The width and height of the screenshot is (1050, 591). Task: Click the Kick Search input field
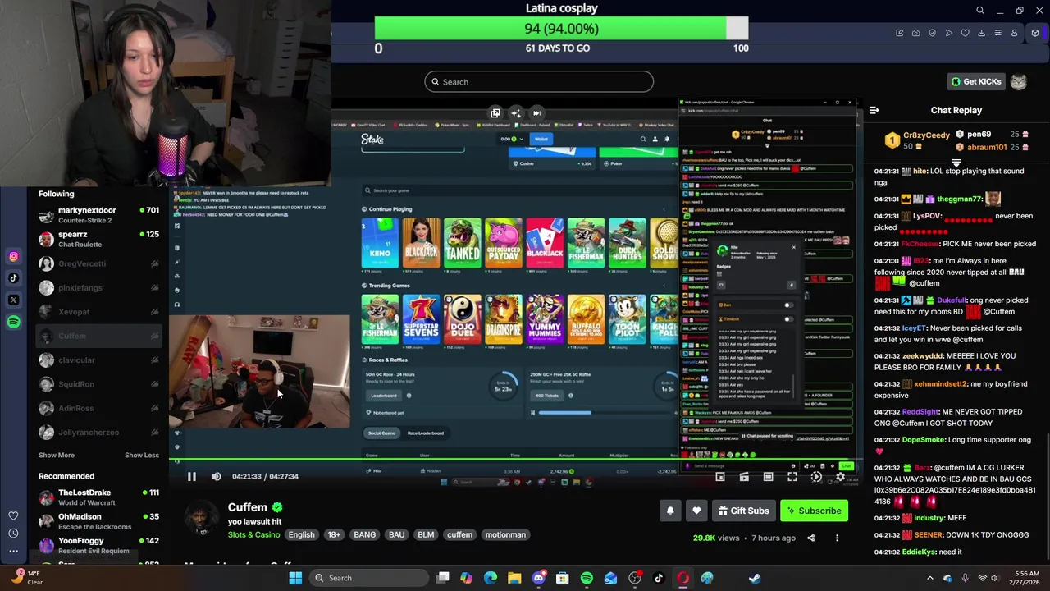click(539, 81)
